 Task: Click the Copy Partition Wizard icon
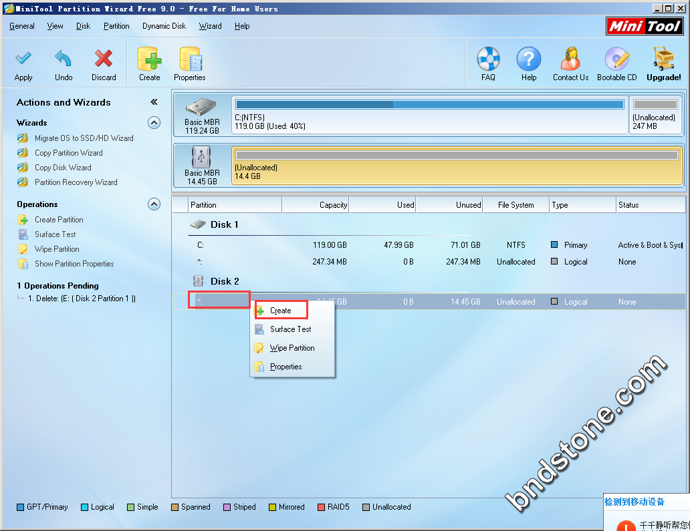(23, 152)
